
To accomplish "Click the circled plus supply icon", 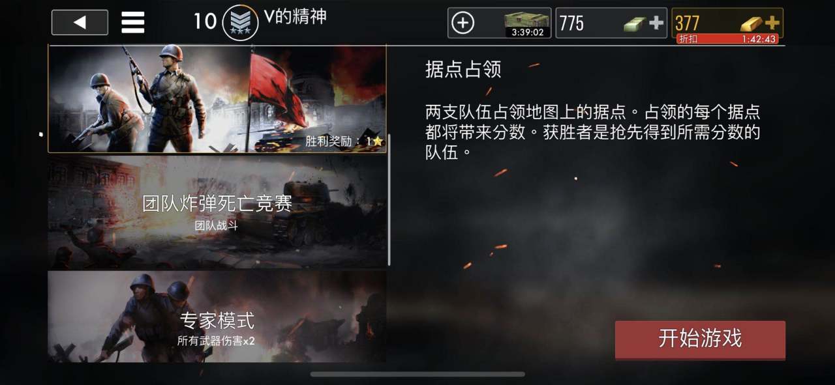I will click(463, 23).
